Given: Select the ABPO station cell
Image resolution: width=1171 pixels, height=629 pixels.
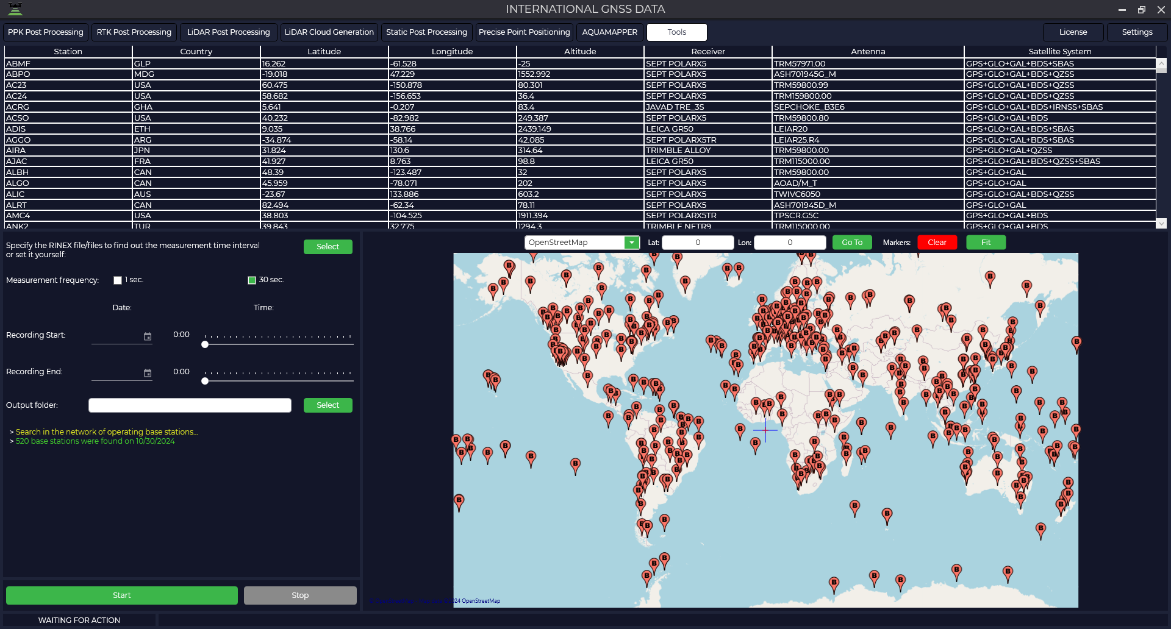Looking at the screenshot, I should [68, 74].
